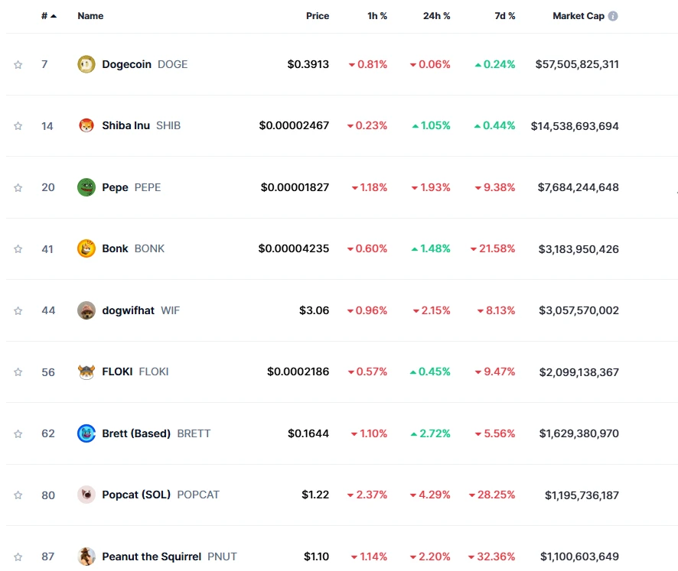Star Dogecoin to add to watchlist
Screen dimensions: 678x571
point(18,64)
